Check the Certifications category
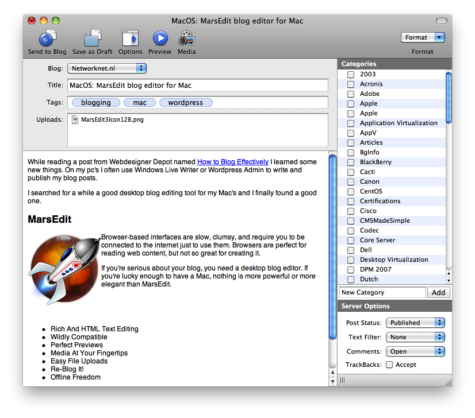This screenshot has height=418, width=475. [351, 201]
